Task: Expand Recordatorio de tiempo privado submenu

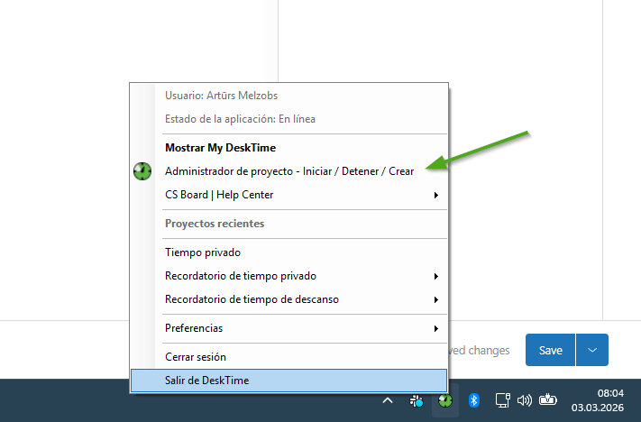Action: click(x=436, y=276)
